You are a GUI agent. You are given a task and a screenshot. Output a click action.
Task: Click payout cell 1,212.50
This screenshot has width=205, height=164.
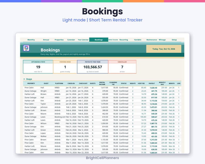153,140
